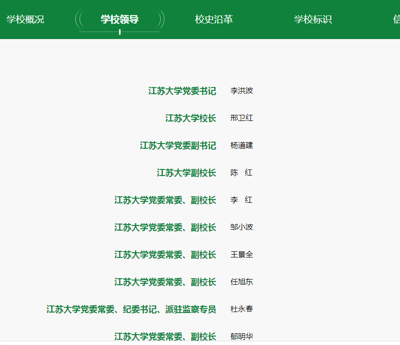Click the name 杜永春
Viewport: 400px width, 345px height.
pos(242,309)
